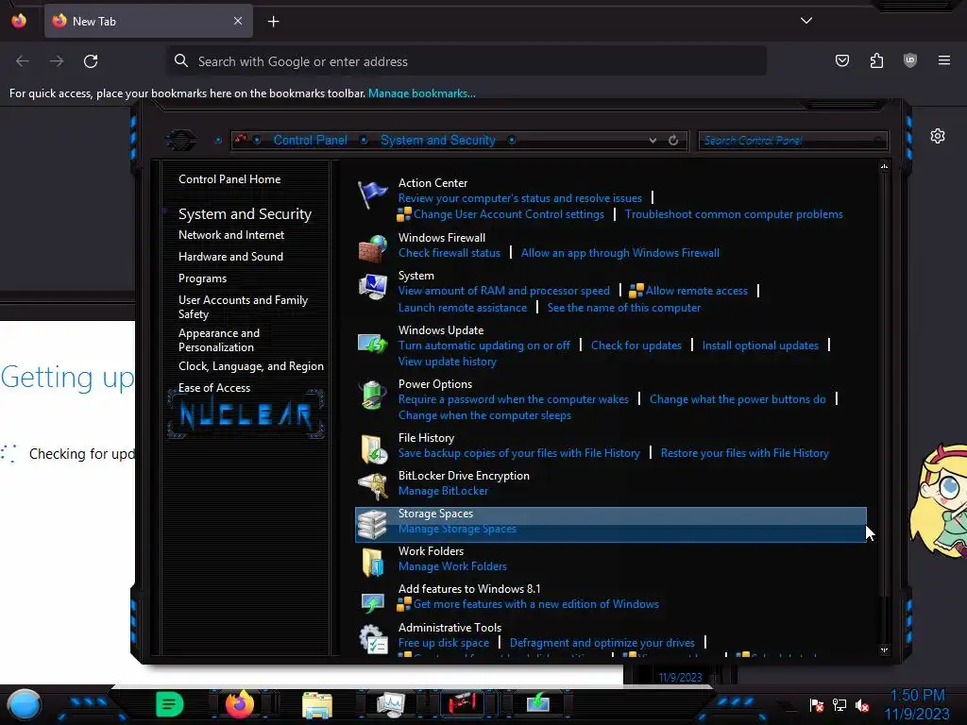Image resolution: width=967 pixels, height=725 pixels.
Task: Open green notes app in taskbar
Action: 169,704
